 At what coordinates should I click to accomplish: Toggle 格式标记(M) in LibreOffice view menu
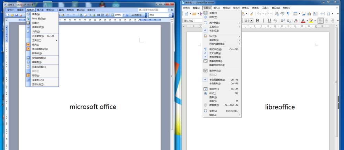click(x=222, y=49)
